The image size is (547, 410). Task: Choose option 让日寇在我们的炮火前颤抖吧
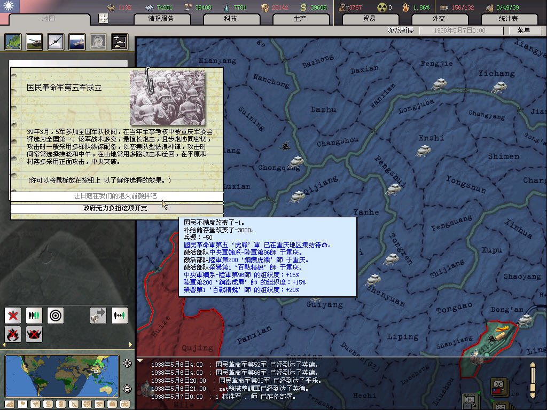(115, 196)
